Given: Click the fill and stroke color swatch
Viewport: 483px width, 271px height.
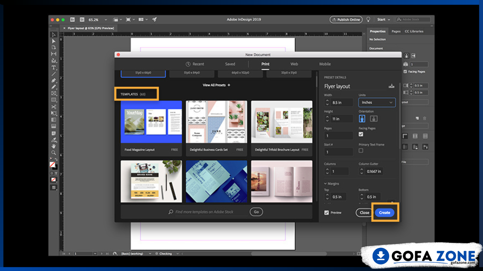Looking at the screenshot, I should pos(53,165).
